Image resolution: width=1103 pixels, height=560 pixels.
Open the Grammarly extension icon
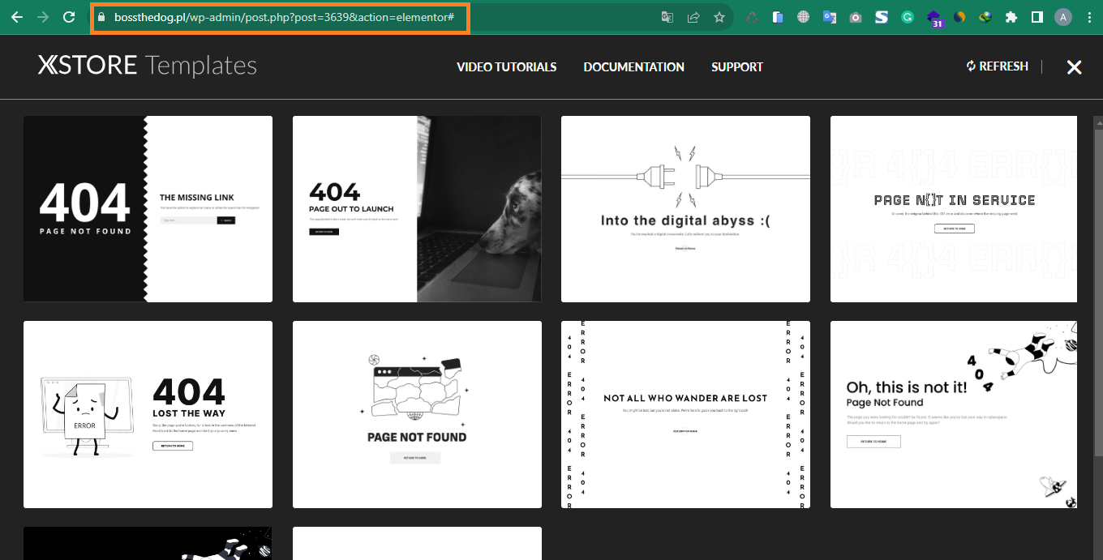click(x=908, y=17)
